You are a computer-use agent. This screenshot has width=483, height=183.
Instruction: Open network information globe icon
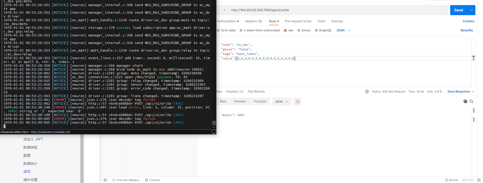click(367, 91)
